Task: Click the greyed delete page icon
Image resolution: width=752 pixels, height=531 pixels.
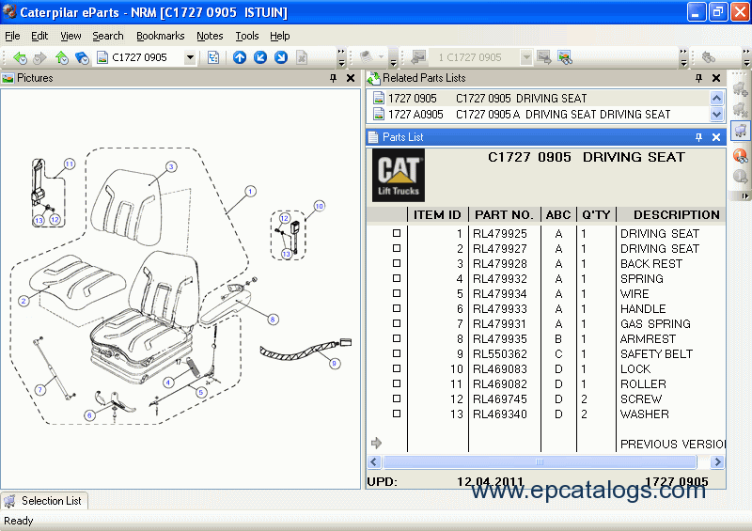Action: (x=302, y=57)
